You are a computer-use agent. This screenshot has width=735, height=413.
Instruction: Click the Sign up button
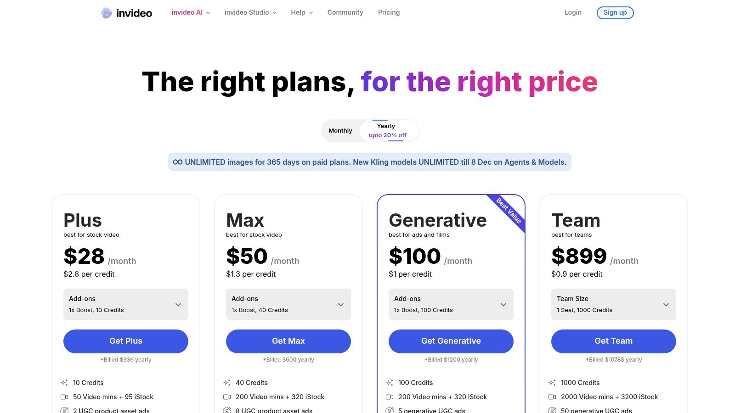click(x=615, y=12)
